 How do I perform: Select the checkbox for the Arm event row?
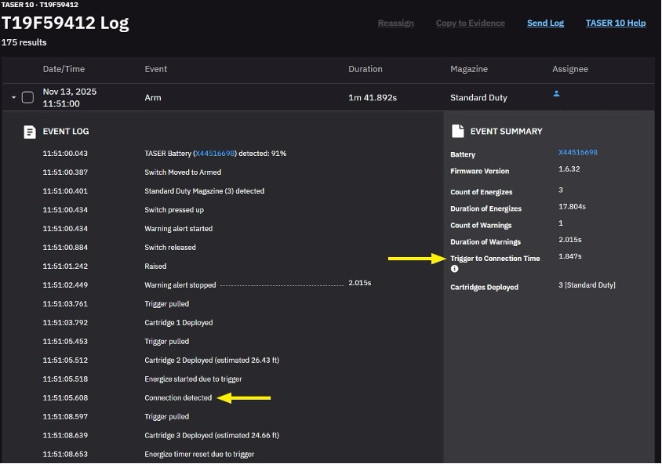[27, 97]
